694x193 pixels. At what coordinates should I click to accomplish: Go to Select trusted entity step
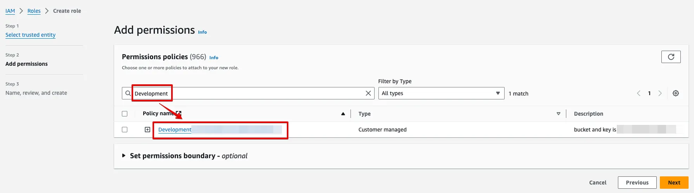coord(30,35)
